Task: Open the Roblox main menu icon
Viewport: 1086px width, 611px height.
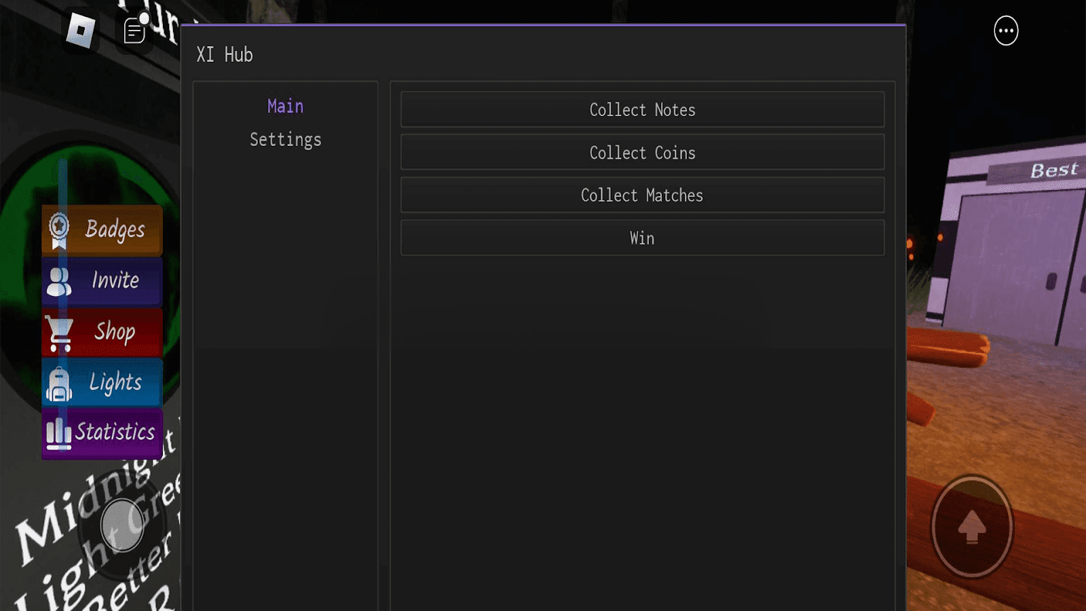Action: pos(80,31)
